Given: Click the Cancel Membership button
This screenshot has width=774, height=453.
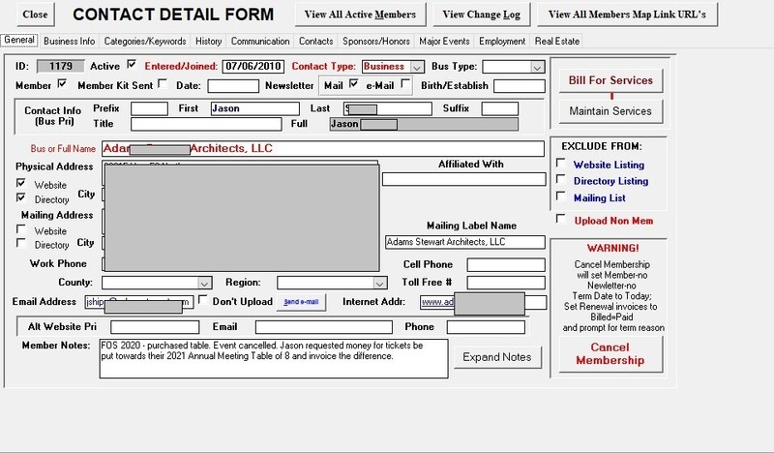Looking at the screenshot, I should (610, 353).
